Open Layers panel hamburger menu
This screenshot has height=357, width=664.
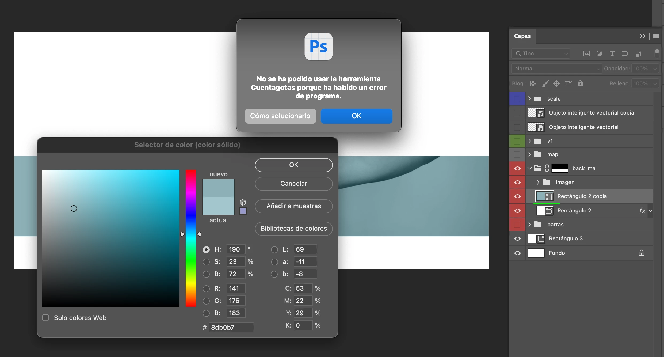click(x=656, y=36)
